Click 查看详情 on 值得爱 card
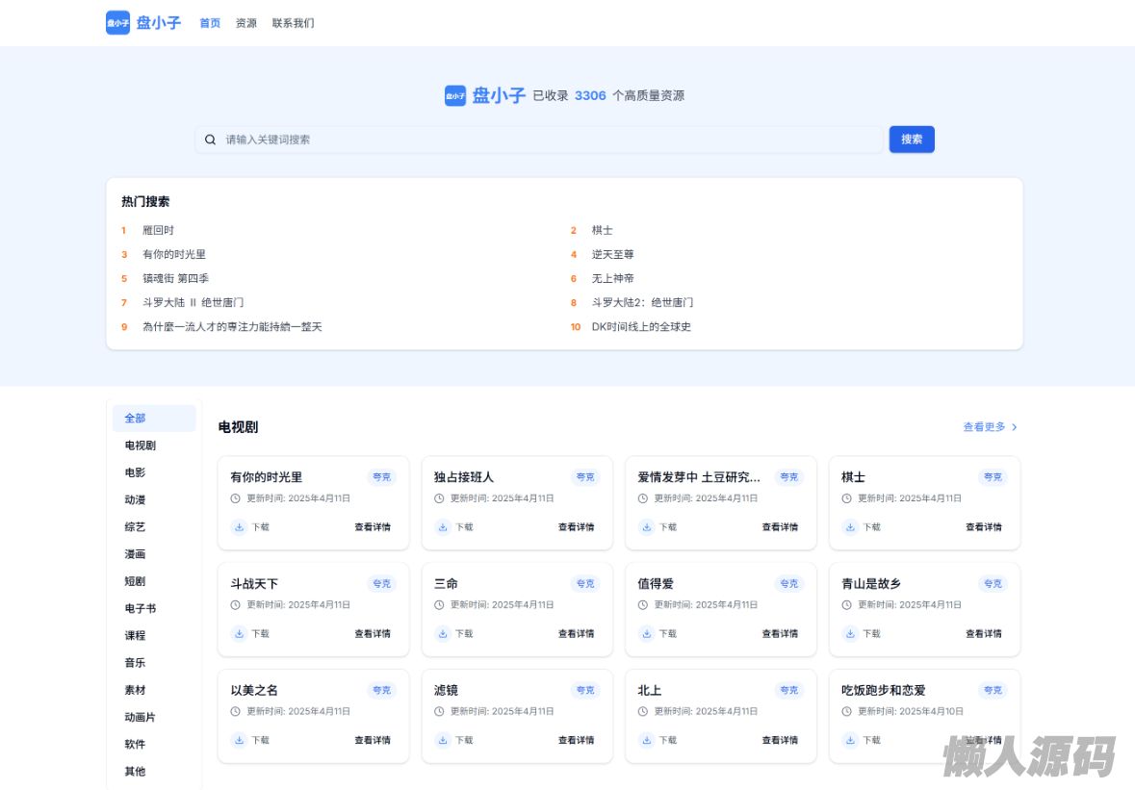 point(780,634)
